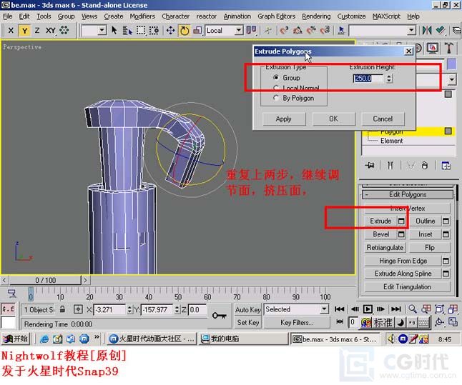This screenshot has width=462, height=385.
Task: Select the XY plane constraint
Action: click(x=50, y=30)
